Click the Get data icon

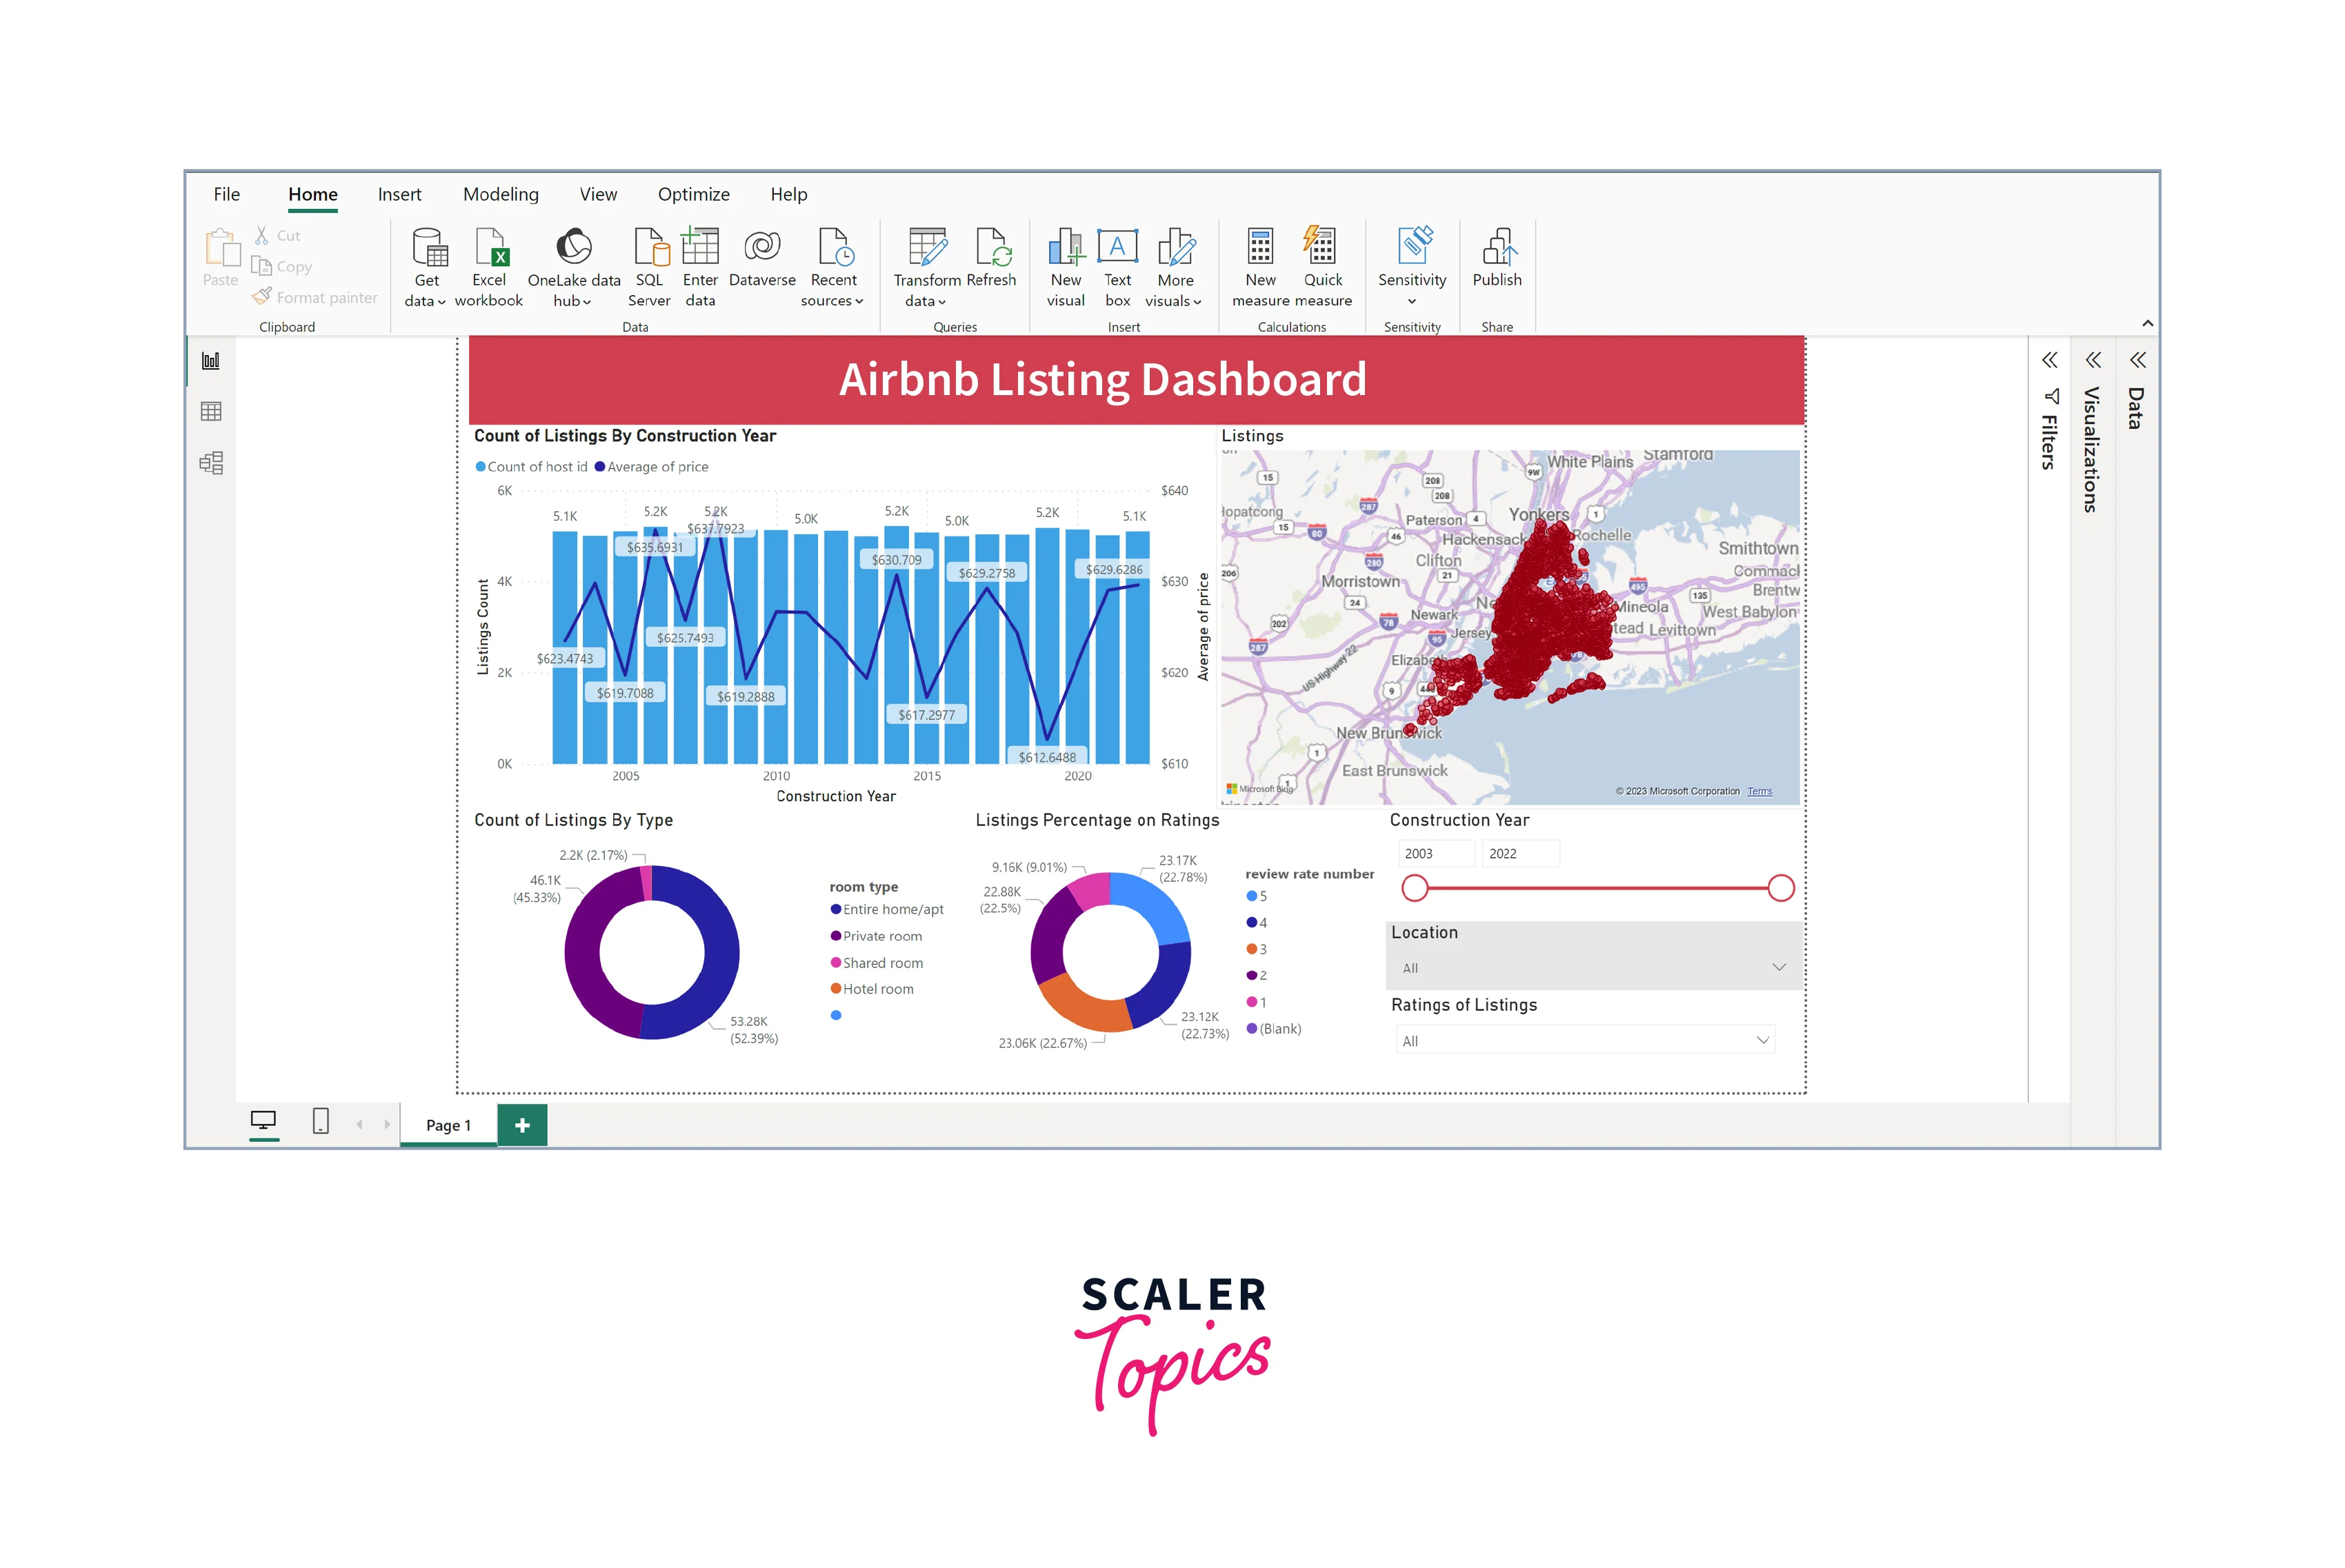tap(428, 247)
